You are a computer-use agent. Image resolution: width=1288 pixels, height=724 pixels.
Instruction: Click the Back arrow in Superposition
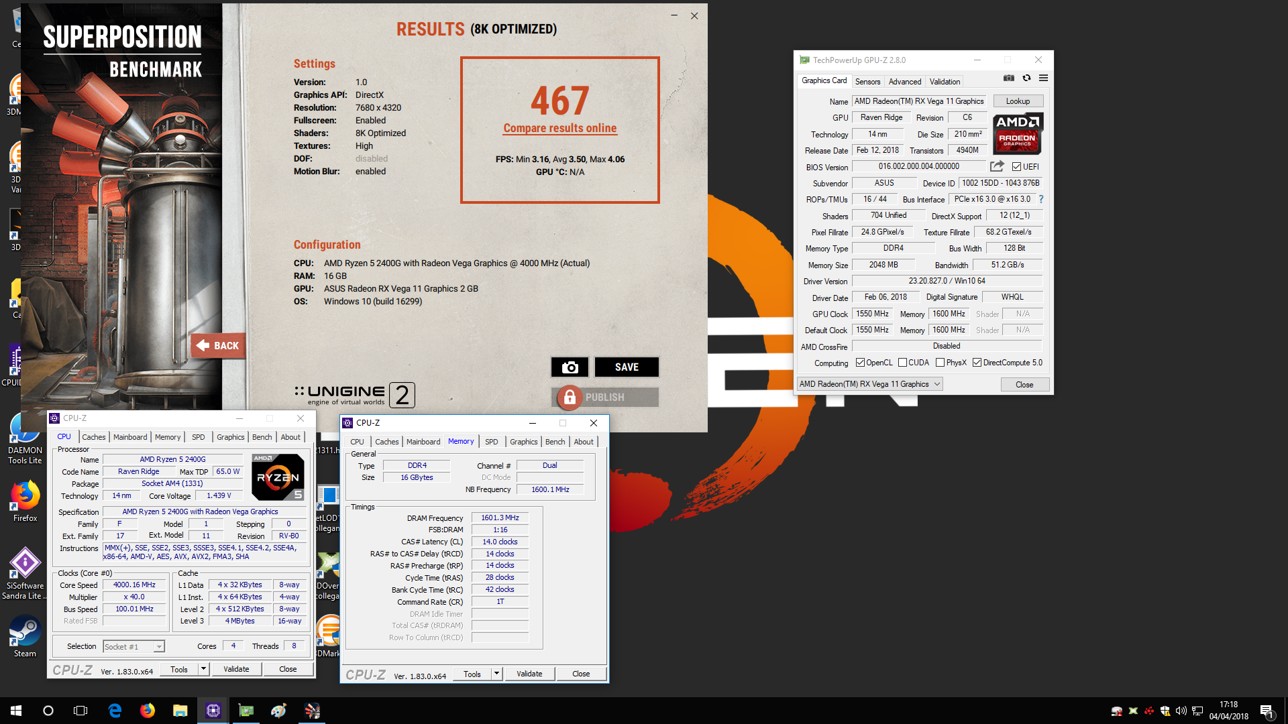click(218, 346)
